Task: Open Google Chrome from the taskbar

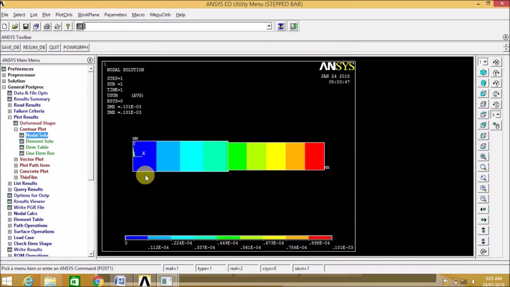Action: tap(97, 281)
